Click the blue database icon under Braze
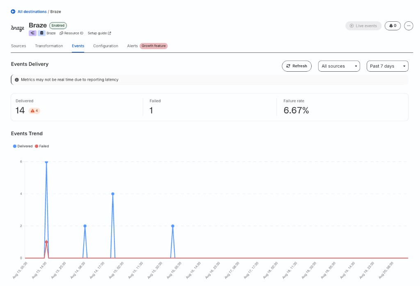 coord(41,33)
